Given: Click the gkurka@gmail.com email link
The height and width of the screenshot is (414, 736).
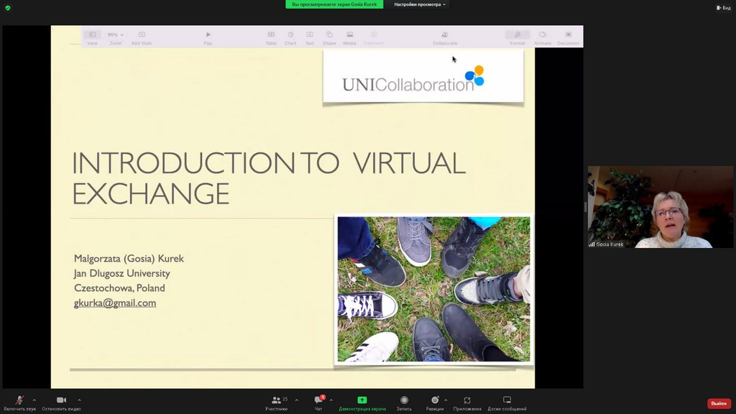Looking at the screenshot, I should (115, 303).
